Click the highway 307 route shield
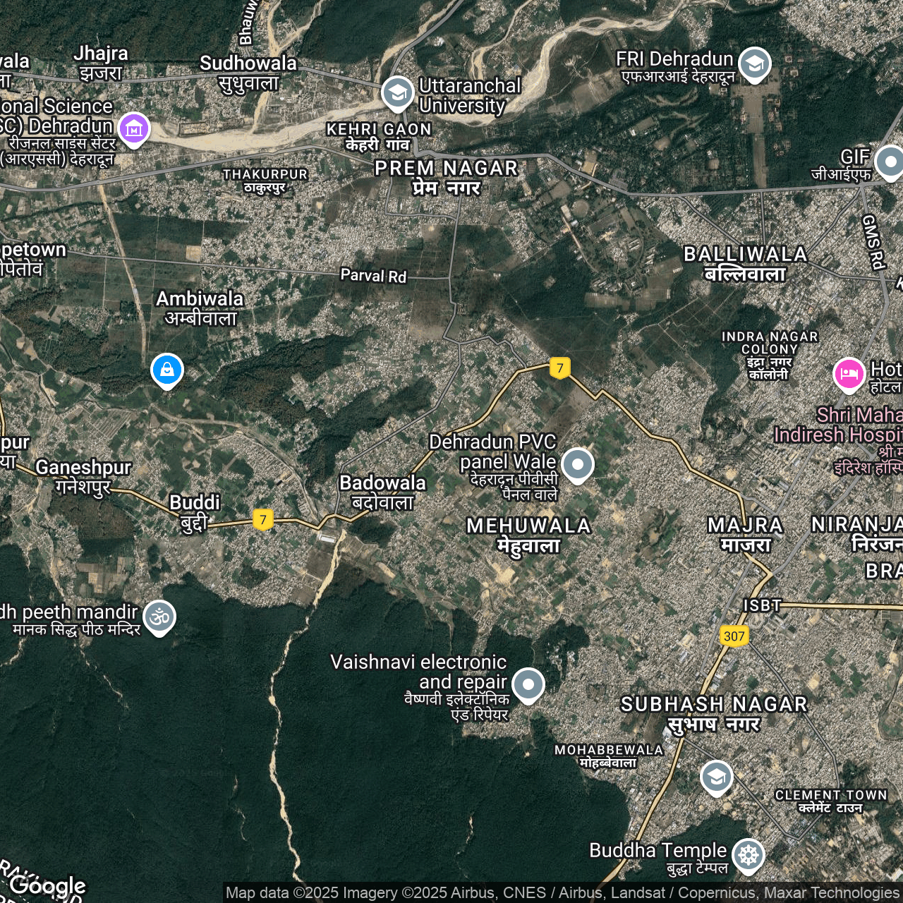The height and width of the screenshot is (903, 903). 734,636
